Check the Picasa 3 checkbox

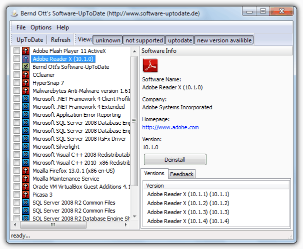[x=16, y=195]
